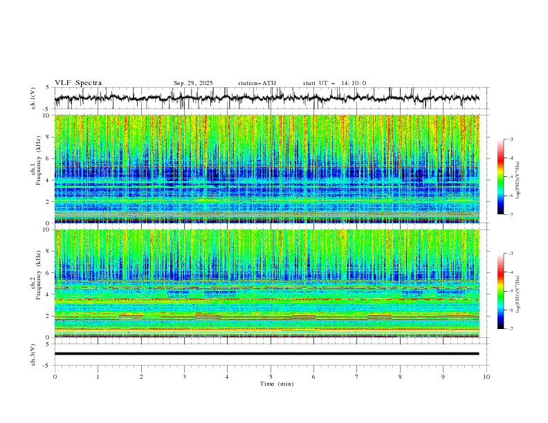Click the time axis tick label "9"

click(443, 377)
